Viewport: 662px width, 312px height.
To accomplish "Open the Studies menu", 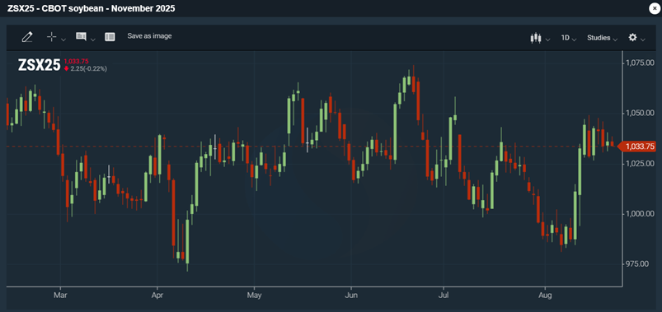I will (x=602, y=38).
